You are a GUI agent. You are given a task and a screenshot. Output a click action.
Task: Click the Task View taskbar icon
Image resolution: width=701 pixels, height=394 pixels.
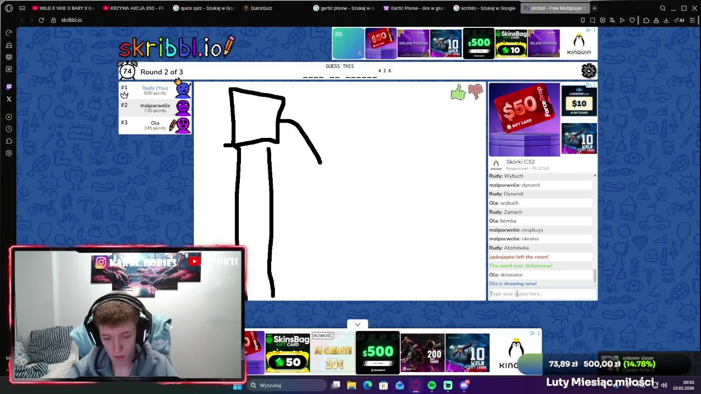click(336, 385)
